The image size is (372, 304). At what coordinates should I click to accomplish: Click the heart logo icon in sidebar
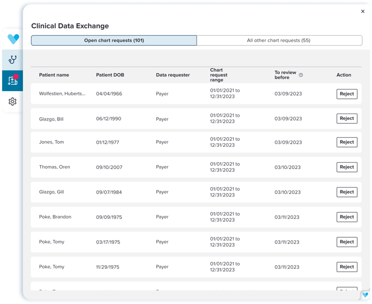pos(13,39)
